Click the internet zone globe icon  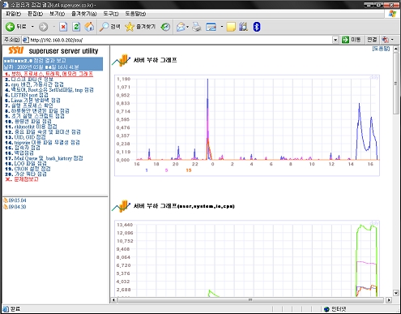pos(326,309)
